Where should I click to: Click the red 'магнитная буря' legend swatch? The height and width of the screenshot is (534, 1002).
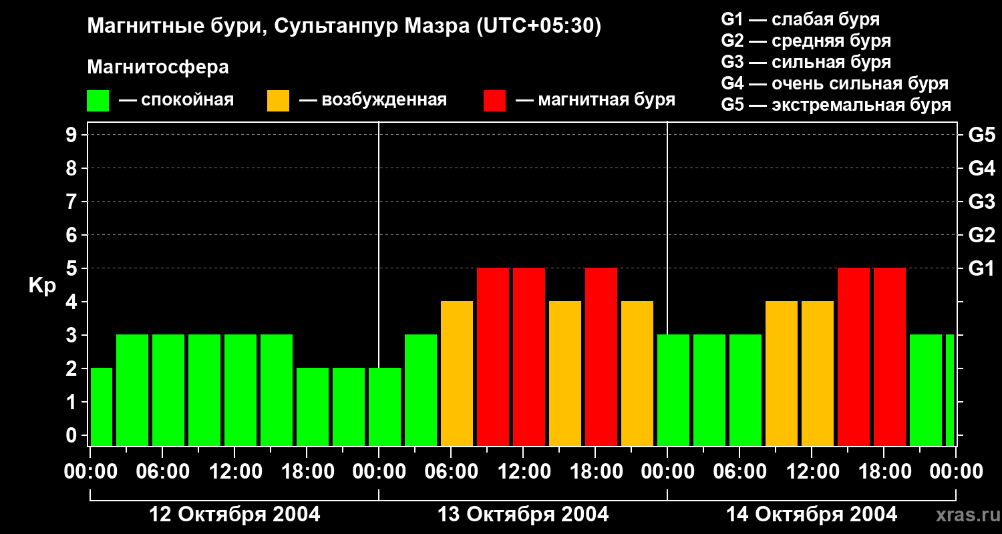pyautogui.click(x=494, y=101)
